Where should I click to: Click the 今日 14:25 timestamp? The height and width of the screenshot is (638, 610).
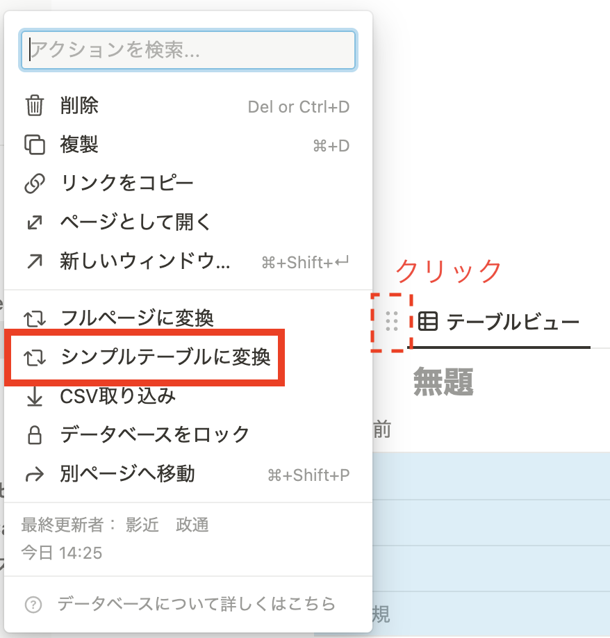(x=62, y=553)
